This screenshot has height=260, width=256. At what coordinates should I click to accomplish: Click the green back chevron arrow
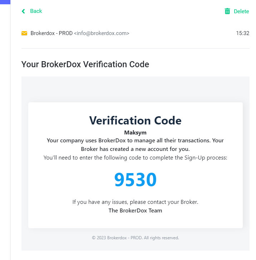(x=23, y=11)
